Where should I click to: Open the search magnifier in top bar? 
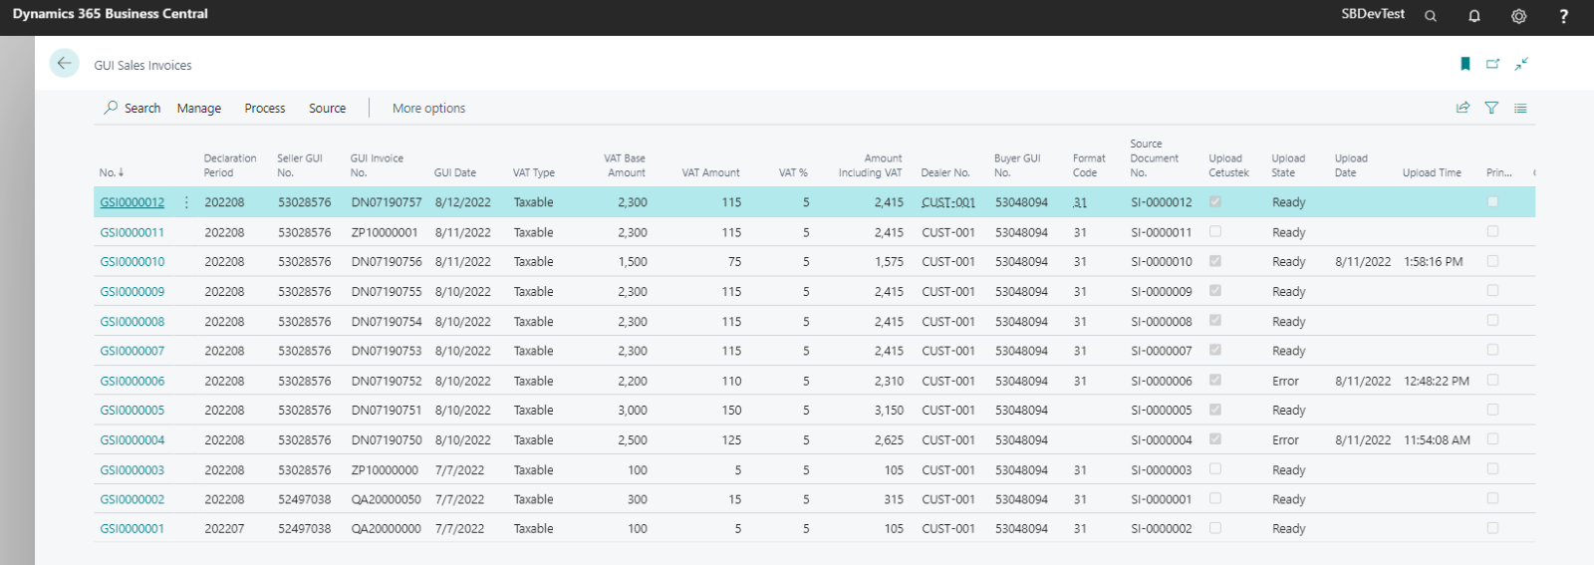1431,16
